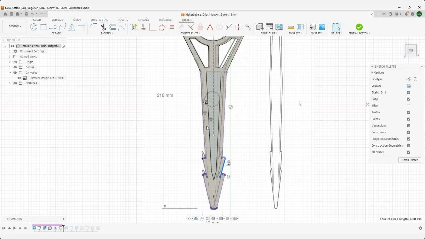Switch to the SOLID tab
Screen dimensions: 425x239
(x=37, y=20)
